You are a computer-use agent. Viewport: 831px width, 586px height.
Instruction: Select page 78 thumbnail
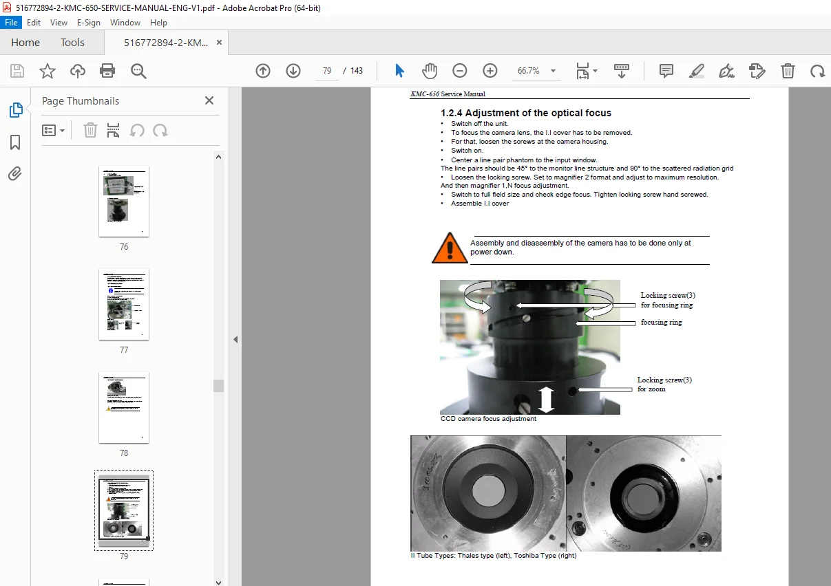pyautogui.click(x=124, y=408)
